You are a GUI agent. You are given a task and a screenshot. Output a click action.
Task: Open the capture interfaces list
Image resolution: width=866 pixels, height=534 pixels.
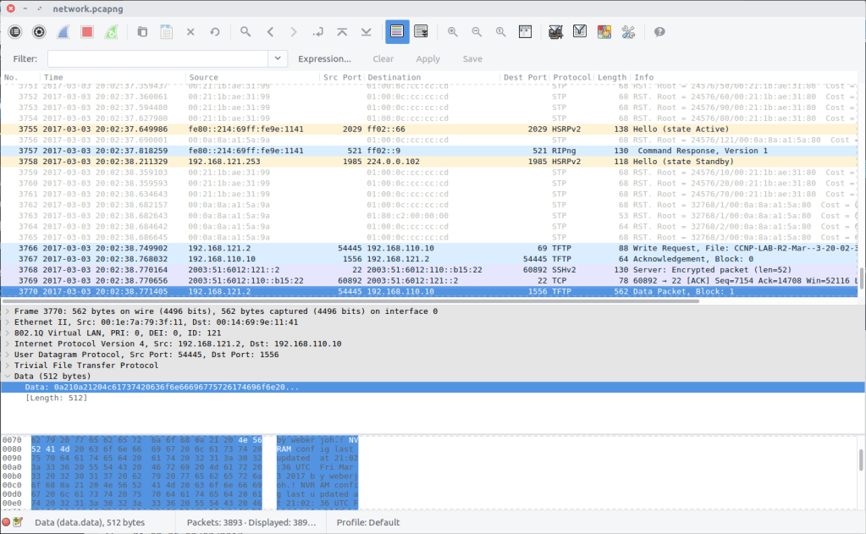(x=15, y=32)
